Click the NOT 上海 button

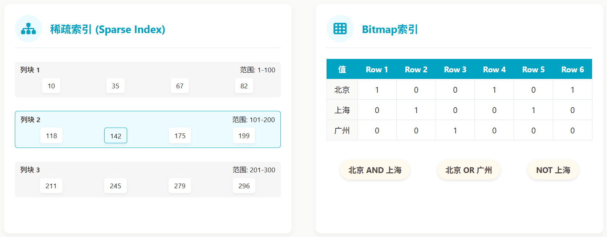553,170
